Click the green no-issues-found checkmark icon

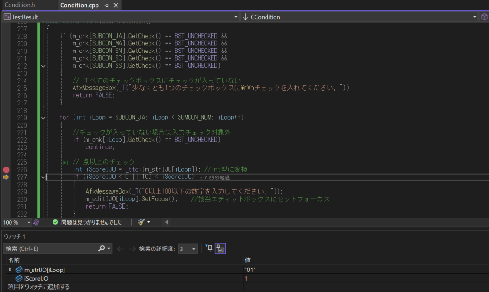[55, 222]
